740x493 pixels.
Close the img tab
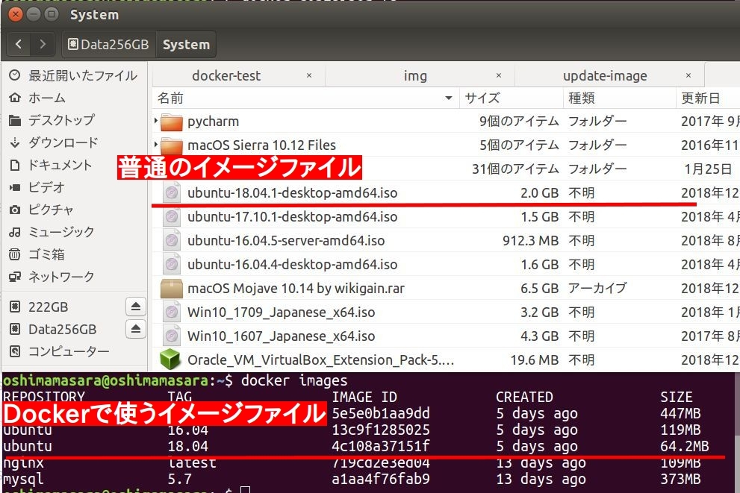click(x=499, y=75)
